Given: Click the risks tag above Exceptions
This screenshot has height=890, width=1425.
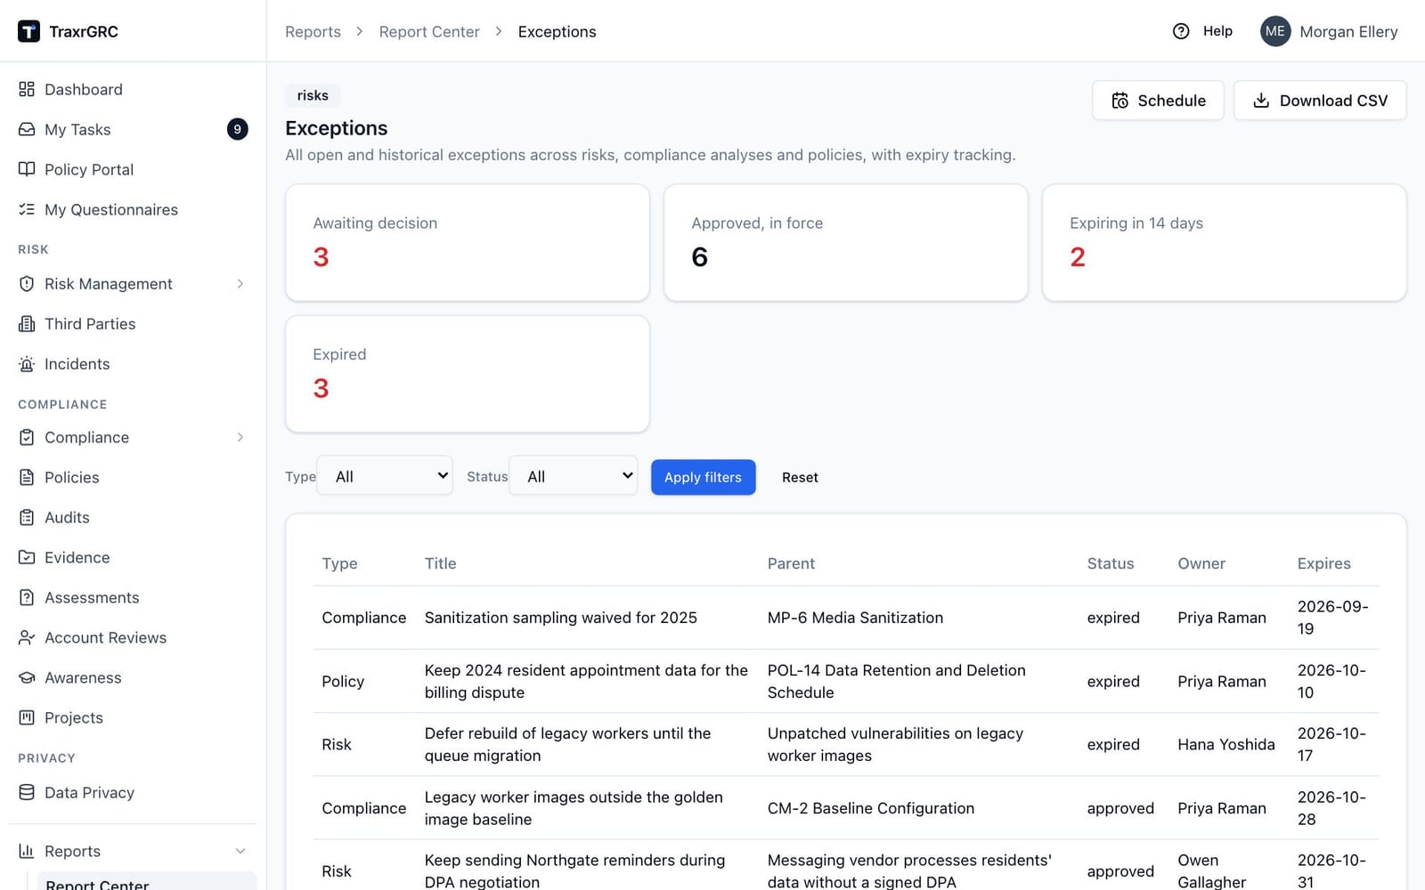Looking at the screenshot, I should [313, 95].
